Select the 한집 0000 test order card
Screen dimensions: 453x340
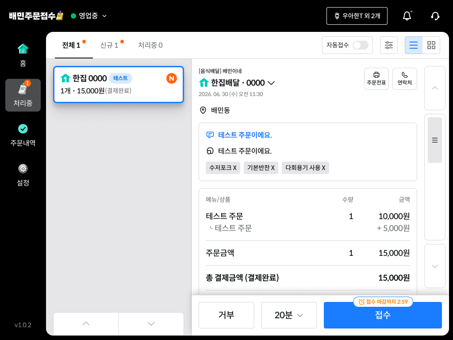(x=119, y=85)
